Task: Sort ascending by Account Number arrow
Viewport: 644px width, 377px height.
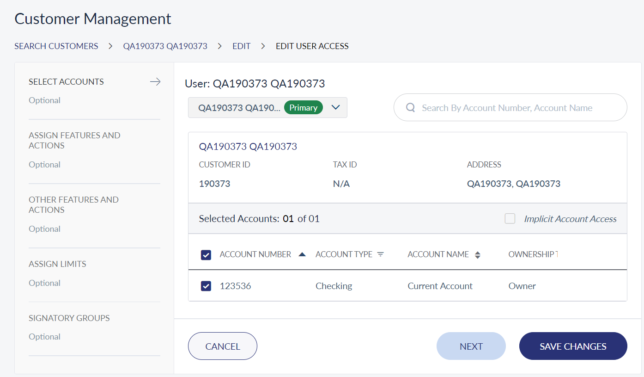Action: pos(302,254)
